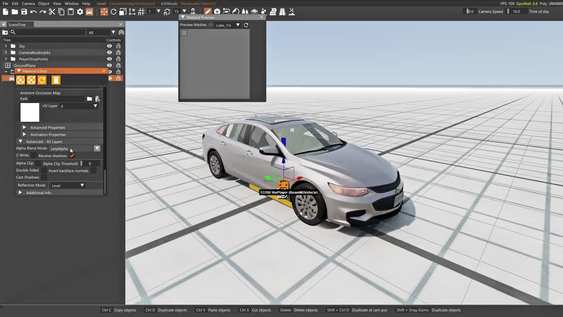
Task: Open the Alpha Blend Mode LerpAlpha dropdown
Action: coord(97,148)
